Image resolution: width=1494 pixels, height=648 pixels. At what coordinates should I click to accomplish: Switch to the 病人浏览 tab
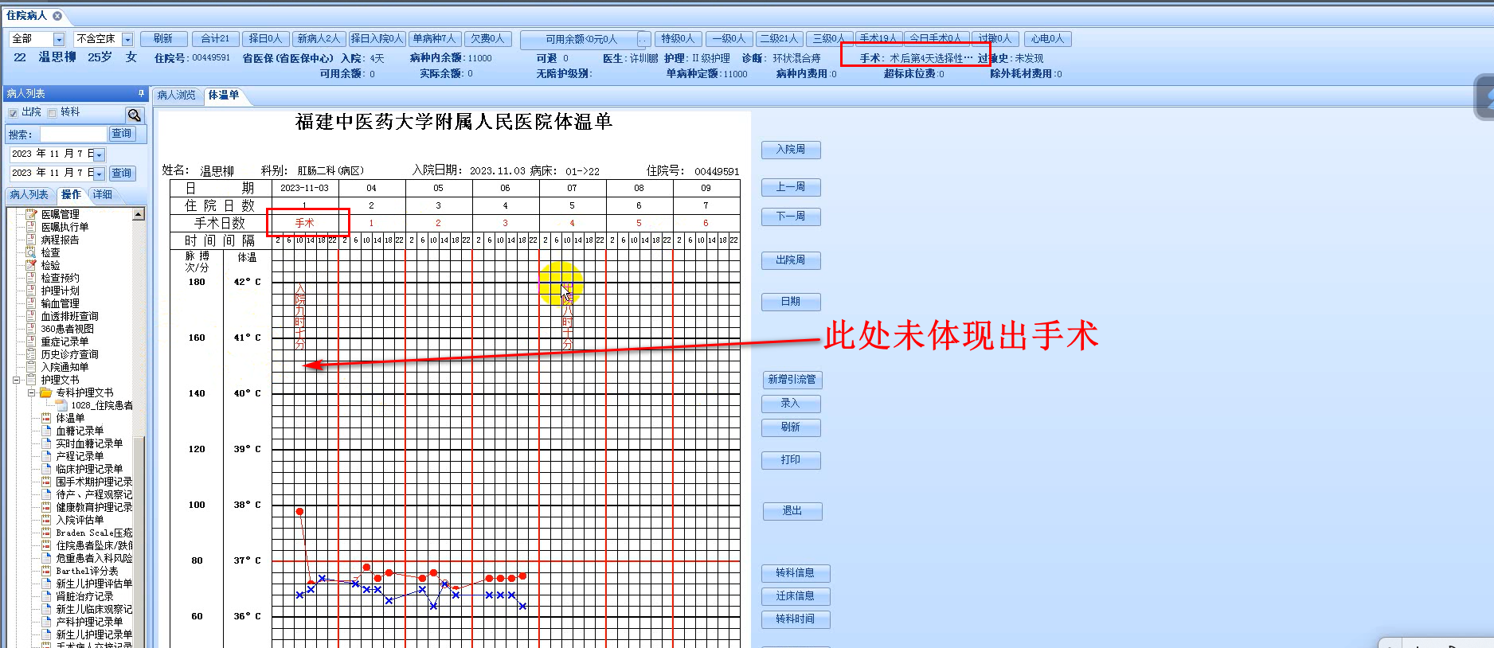coord(176,96)
